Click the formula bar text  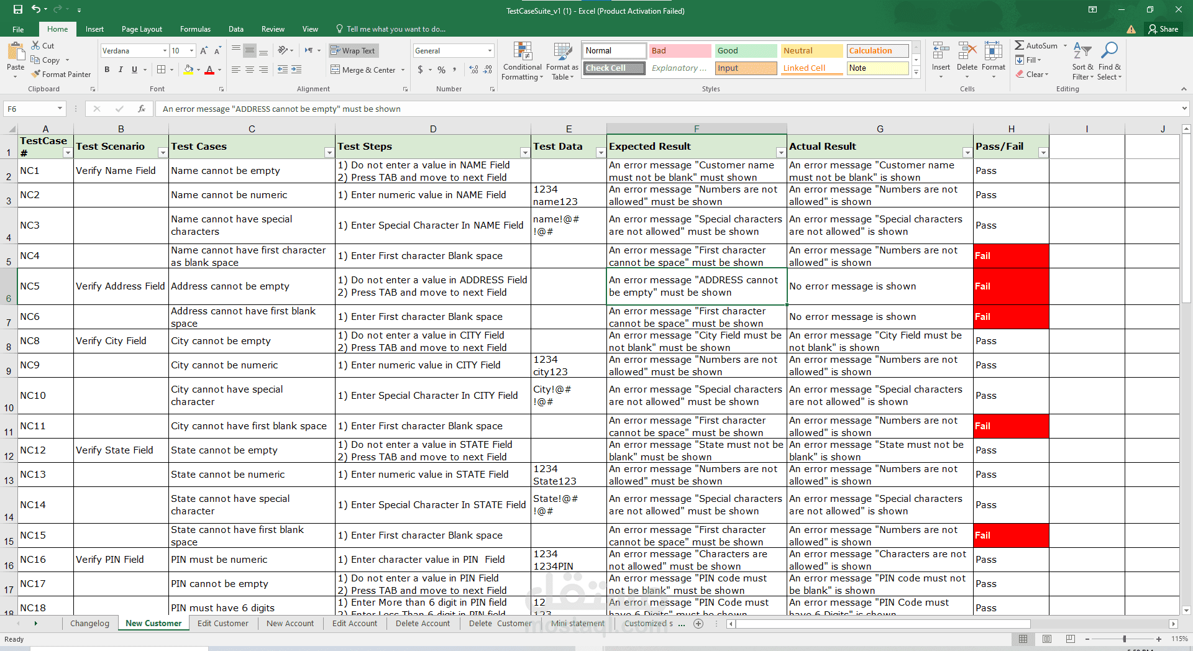click(x=281, y=109)
